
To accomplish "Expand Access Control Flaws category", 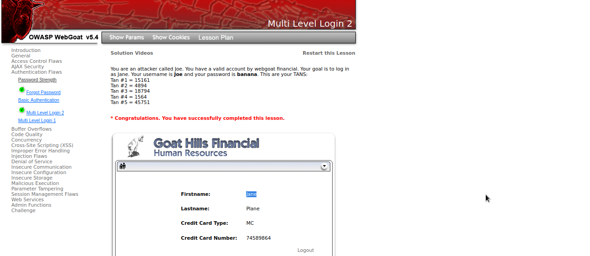I will coord(37,61).
